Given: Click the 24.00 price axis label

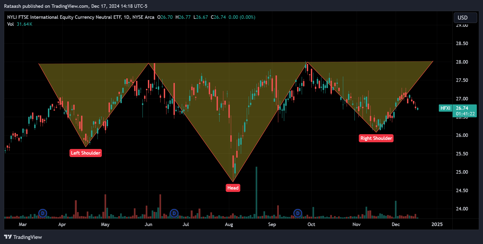Looking at the screenshot, I should 462,209.
